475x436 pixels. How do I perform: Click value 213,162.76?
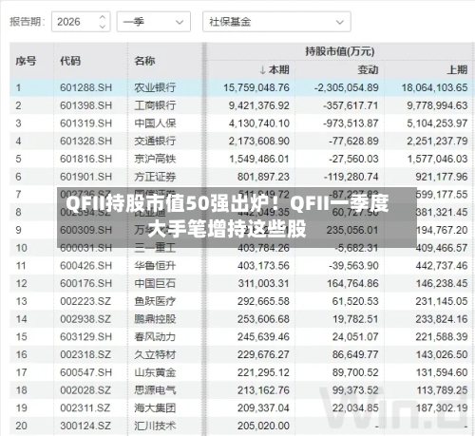point(264,390)
